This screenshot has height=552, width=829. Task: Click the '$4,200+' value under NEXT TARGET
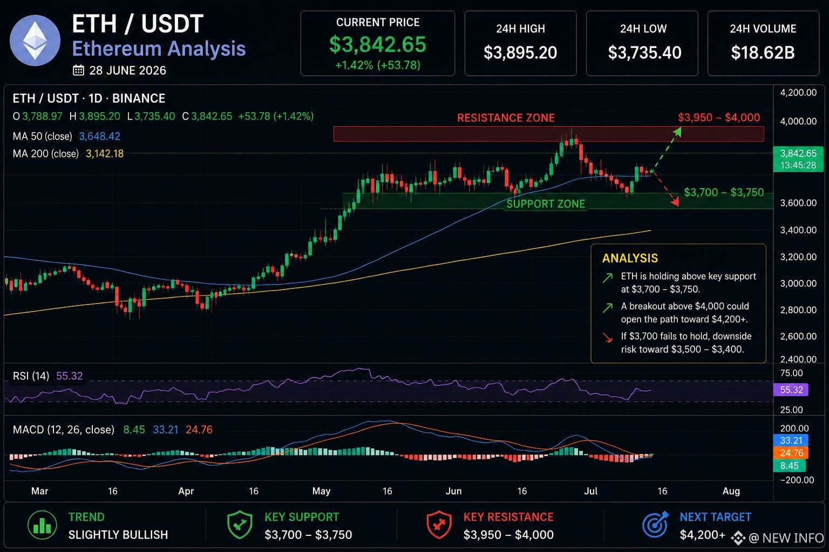[x=703, y=535]
